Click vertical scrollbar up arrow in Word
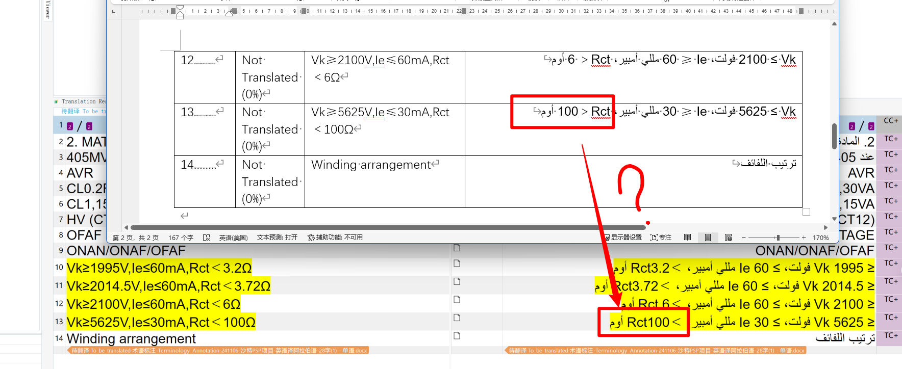 [834, 24]
